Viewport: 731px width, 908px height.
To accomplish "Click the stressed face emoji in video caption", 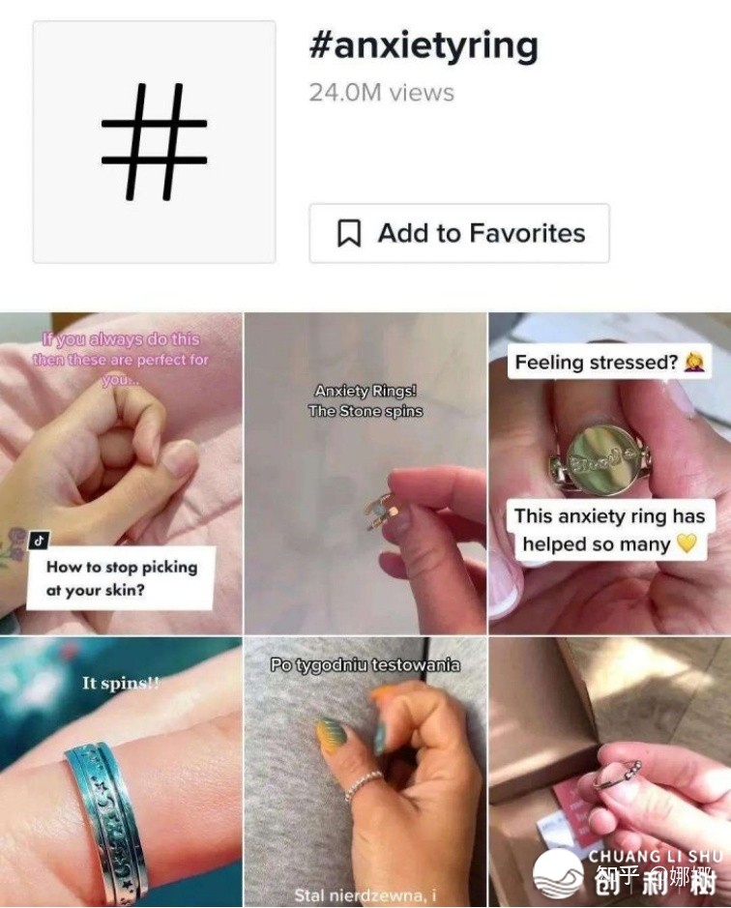I will coord(694,362).
